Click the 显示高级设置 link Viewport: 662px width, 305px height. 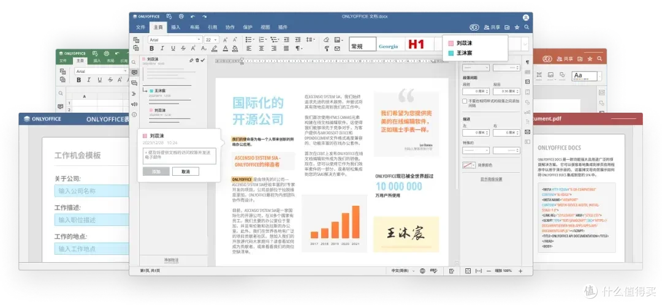click(x=491, y=179)
